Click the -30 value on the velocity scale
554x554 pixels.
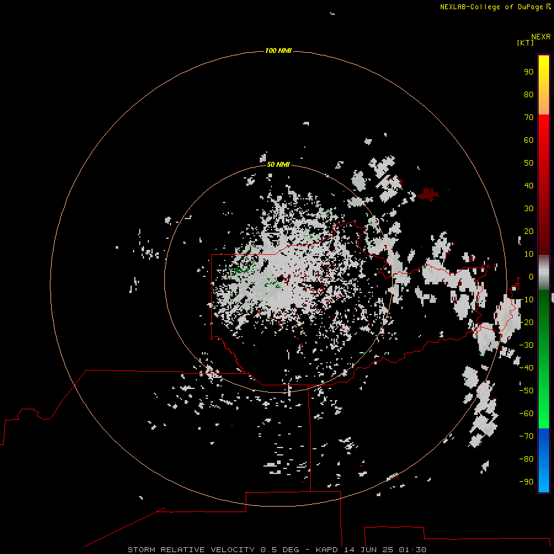(x=526, y=345)
